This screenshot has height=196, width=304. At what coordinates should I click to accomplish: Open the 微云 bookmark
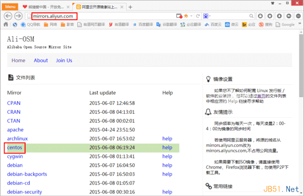(232, 25)
